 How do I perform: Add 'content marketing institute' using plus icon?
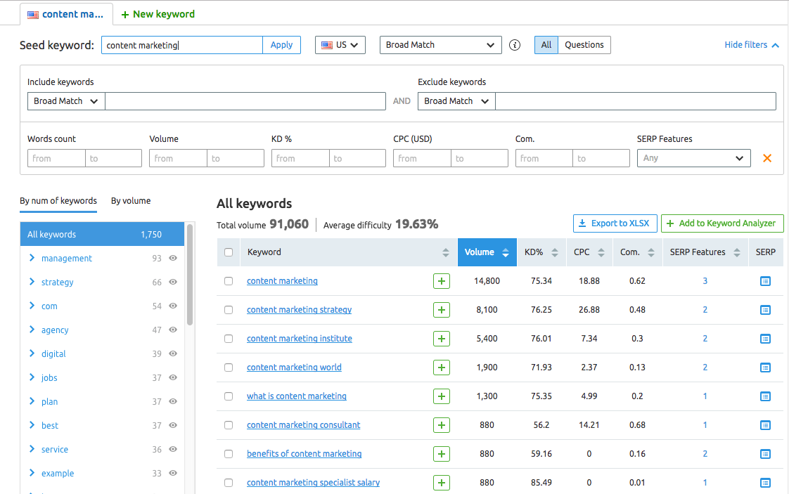click(442, 339)
